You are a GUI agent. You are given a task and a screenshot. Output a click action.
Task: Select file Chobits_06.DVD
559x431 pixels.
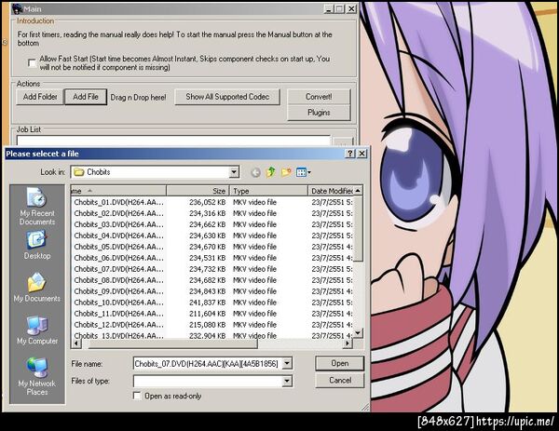pos(118,258)
